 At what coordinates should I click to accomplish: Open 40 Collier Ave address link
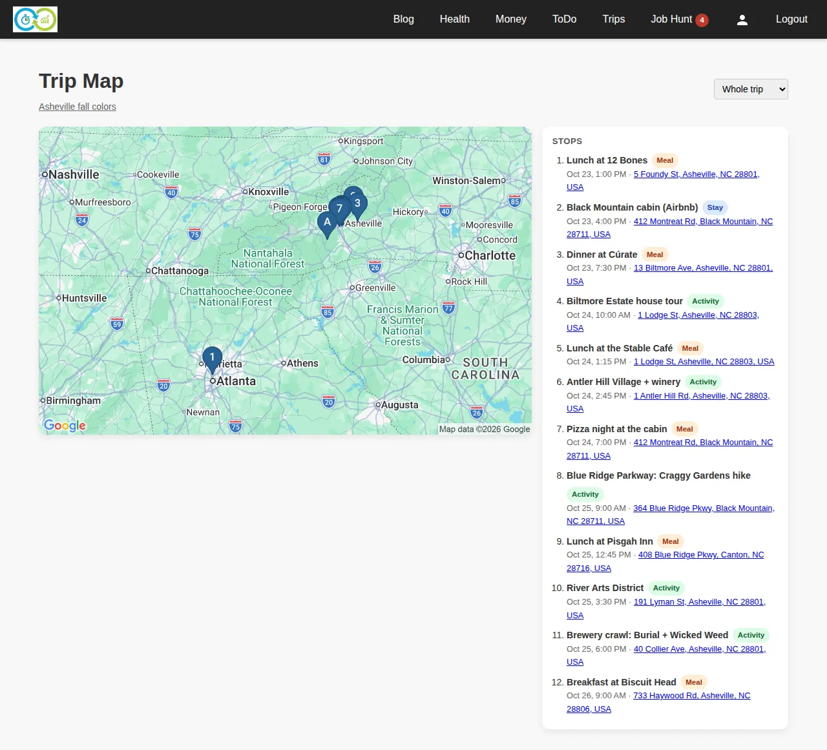tap(700, 649)
